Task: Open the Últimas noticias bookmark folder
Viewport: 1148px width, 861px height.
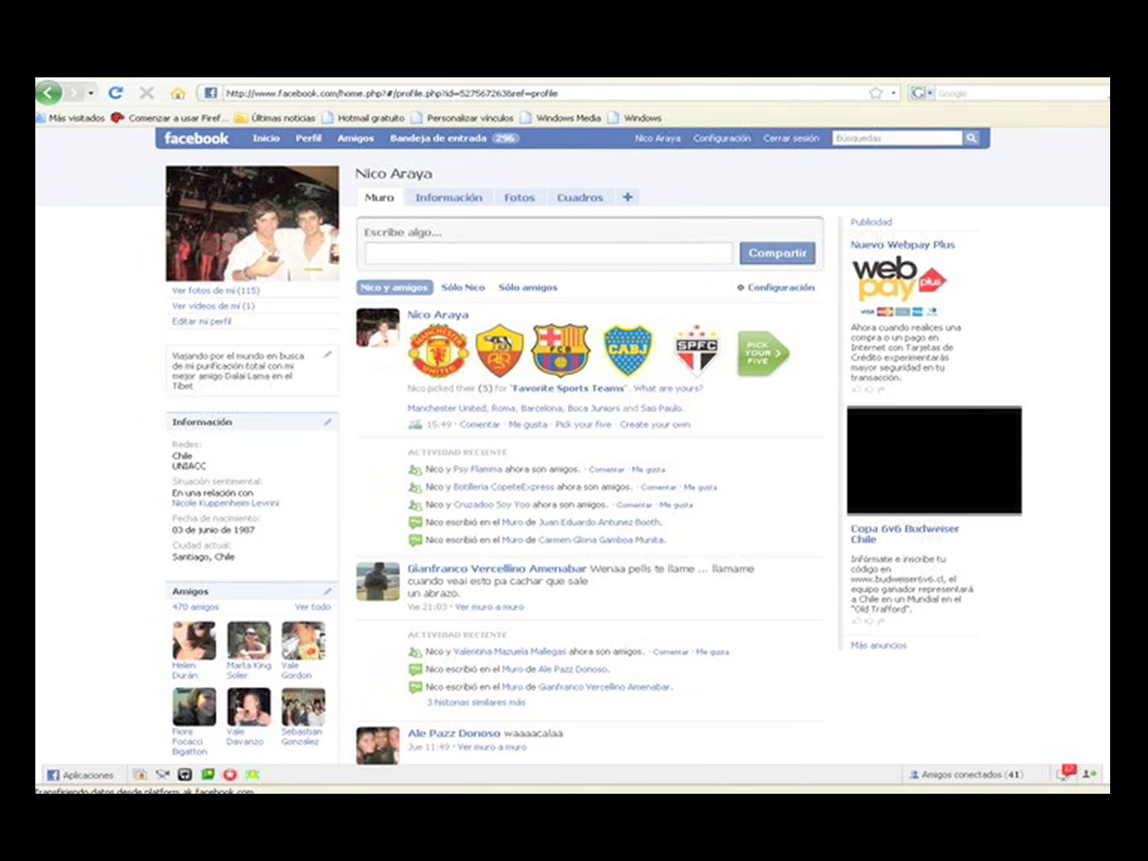Action: [275, 118]
